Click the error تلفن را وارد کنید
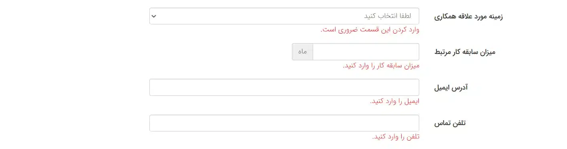This screenshot has width=567, height=149. point(396,137)
